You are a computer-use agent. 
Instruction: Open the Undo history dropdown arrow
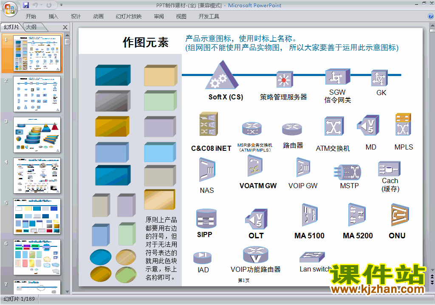[41, 5]
